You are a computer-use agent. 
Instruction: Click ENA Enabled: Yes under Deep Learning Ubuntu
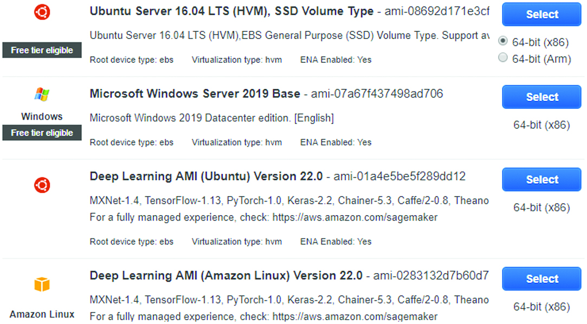[x=336, y=242]
